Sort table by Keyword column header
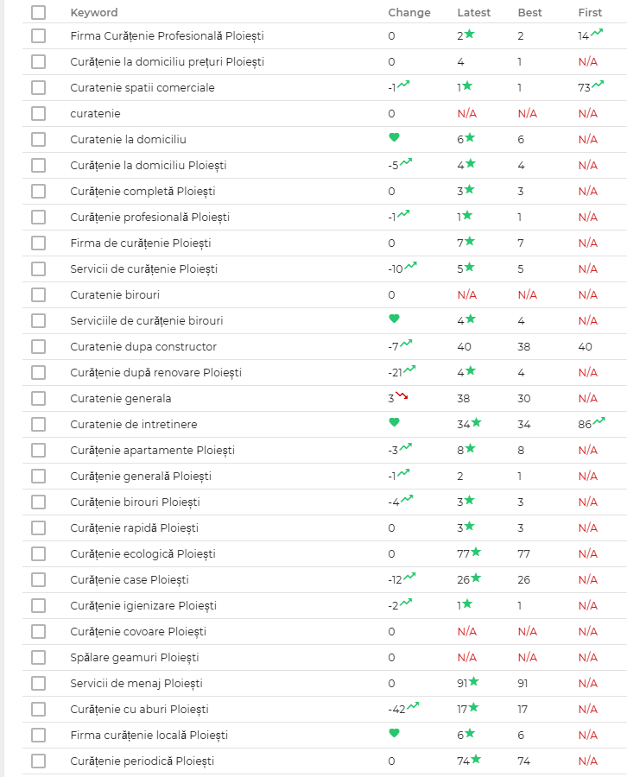Image resolution: width=627 pixels, height=777 pixels. pyautogui.click(x=94, y=13)
